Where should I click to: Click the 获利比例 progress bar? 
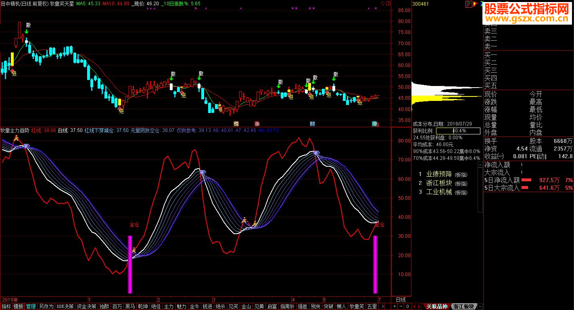pos(458,131)
